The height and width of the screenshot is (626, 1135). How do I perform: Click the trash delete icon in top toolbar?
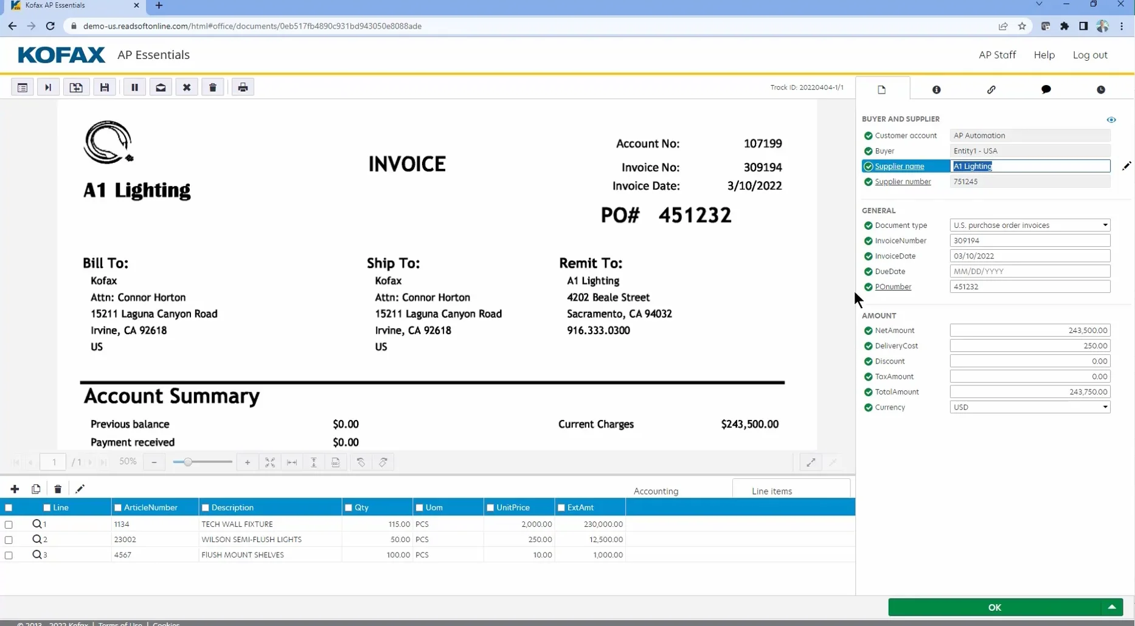(213, 88)
